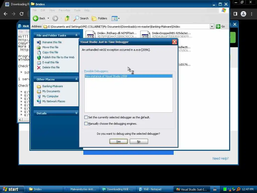
Task: Open Banking-Malware folder icon in Other Places
Action: tap(39, 86)
